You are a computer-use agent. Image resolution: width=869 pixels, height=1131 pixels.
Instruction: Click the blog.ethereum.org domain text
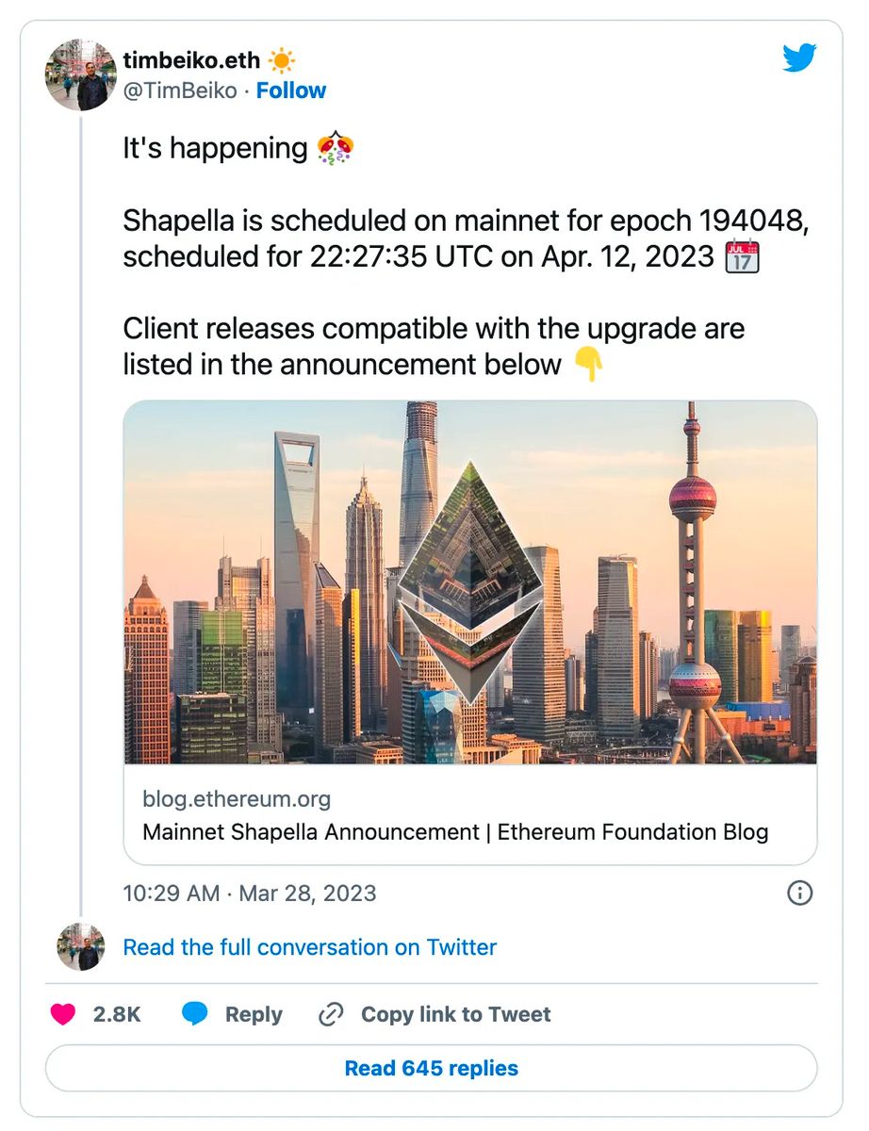tap(237, 799)
